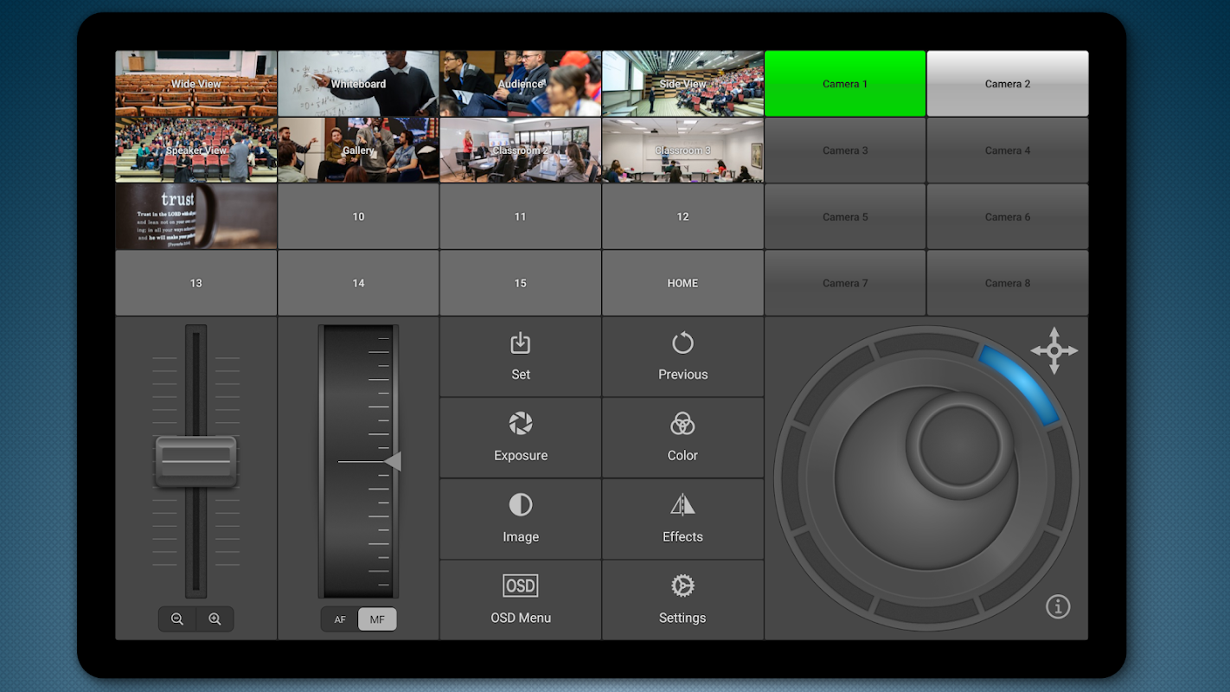Switch to Camera 6
The image size is (1230, 692).
point(1008,217)
